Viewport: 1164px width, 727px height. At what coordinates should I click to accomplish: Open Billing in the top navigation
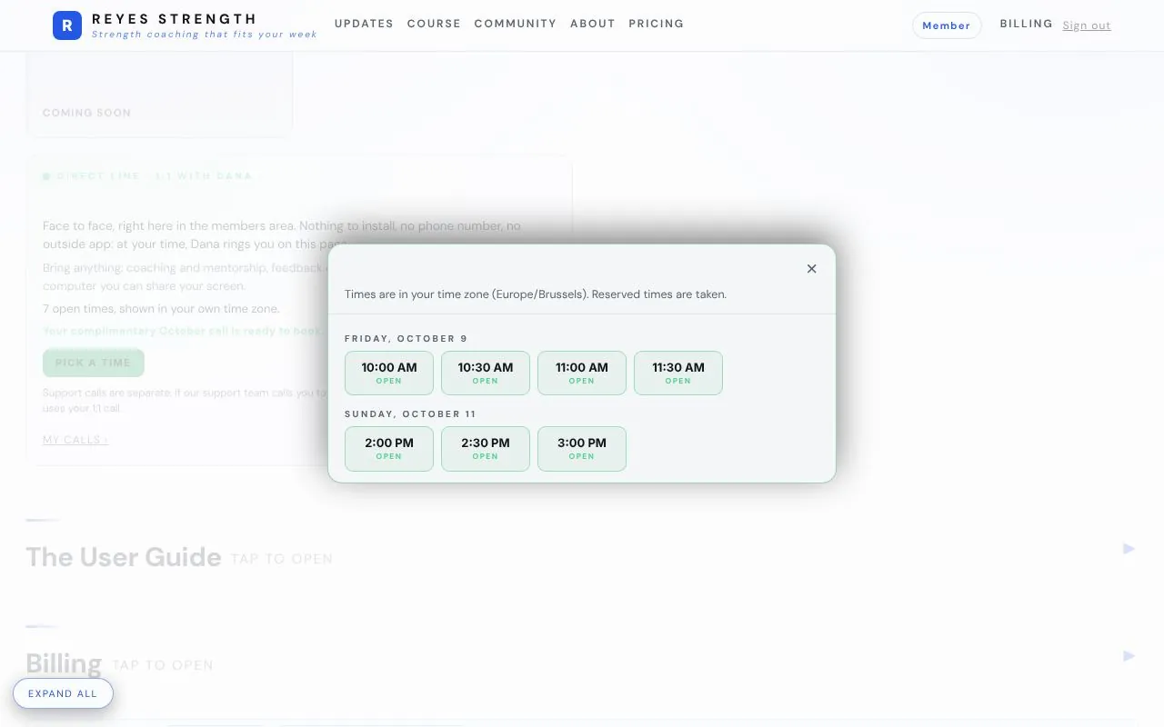point(1027,24)
